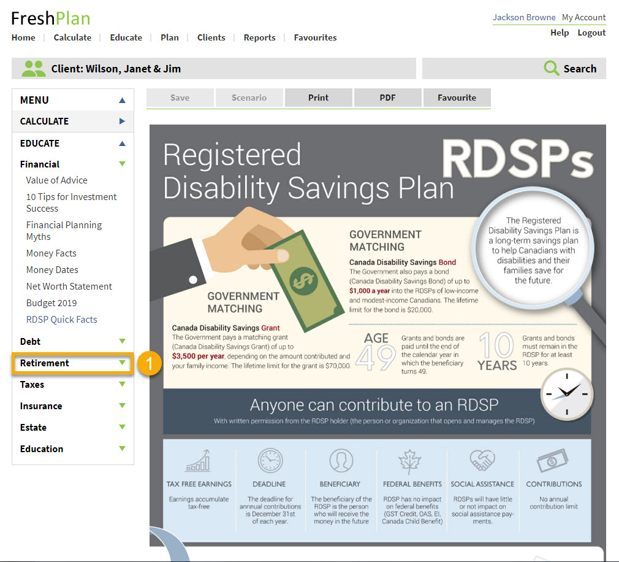Click the FreshPlan logo
The image size is (619, 562).
click(x=50, y=18)
